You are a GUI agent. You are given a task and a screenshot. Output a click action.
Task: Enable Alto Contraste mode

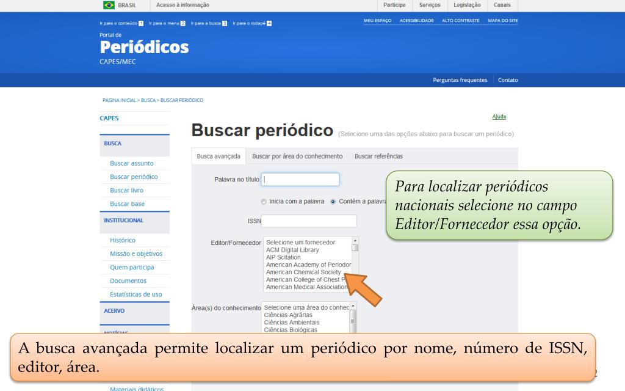[x=460, y=20]
